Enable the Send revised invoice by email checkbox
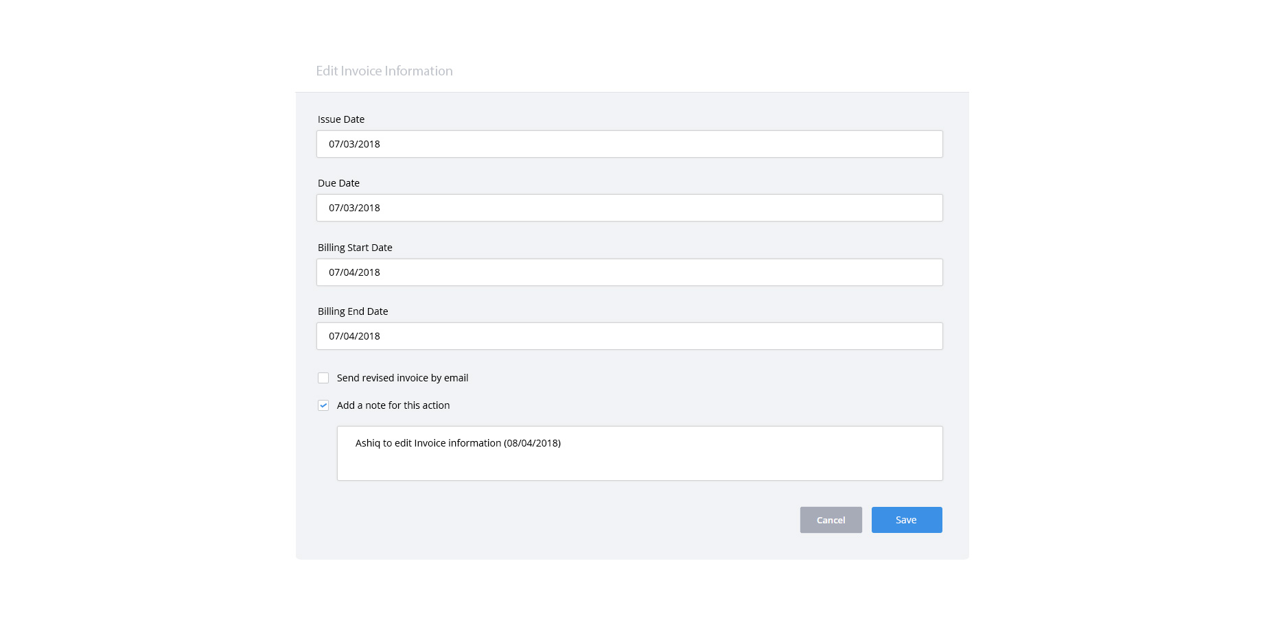Screen dimensions: 1276x618 [323, 378]
